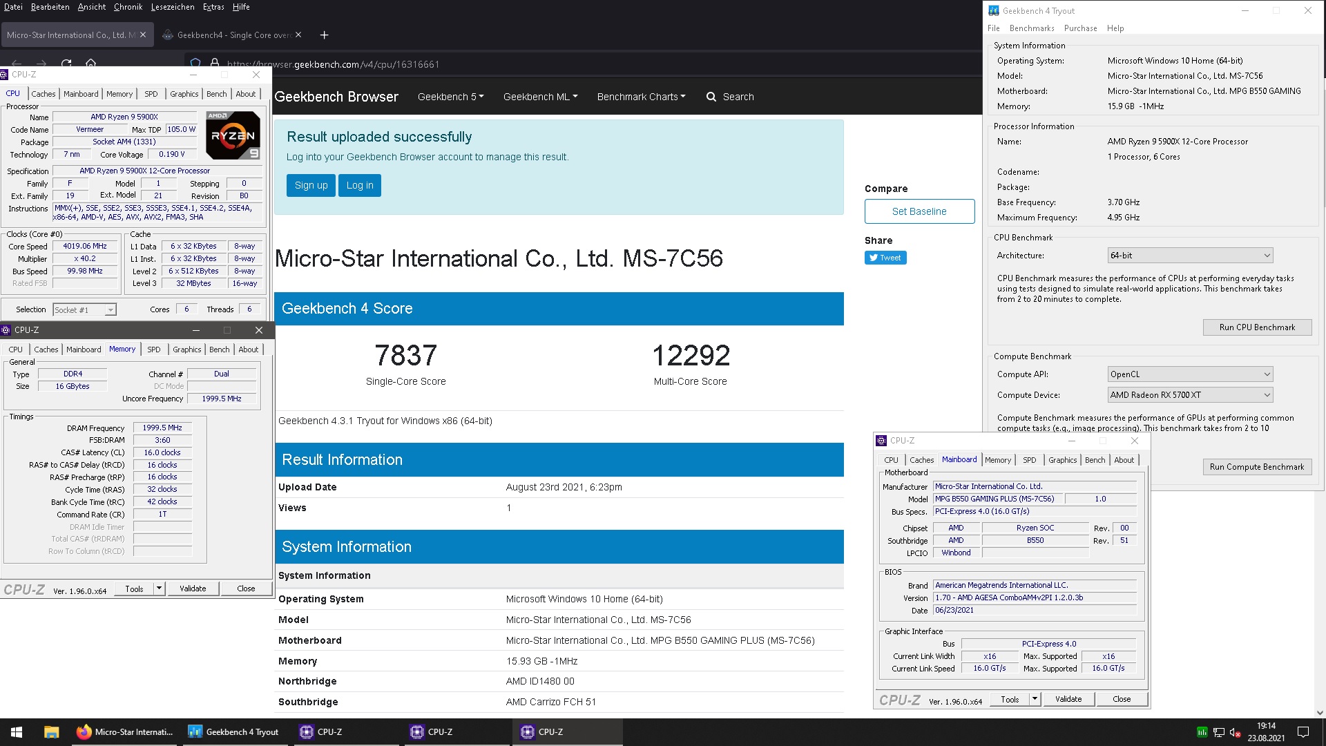The height and width of the screenshot is (746, 1326).
Task: Open the Lesezeichen menu
Action: pyautogui.click(x=173, y=7)
